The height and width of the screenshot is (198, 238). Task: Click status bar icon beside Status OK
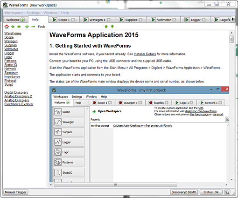pos(227,192)
